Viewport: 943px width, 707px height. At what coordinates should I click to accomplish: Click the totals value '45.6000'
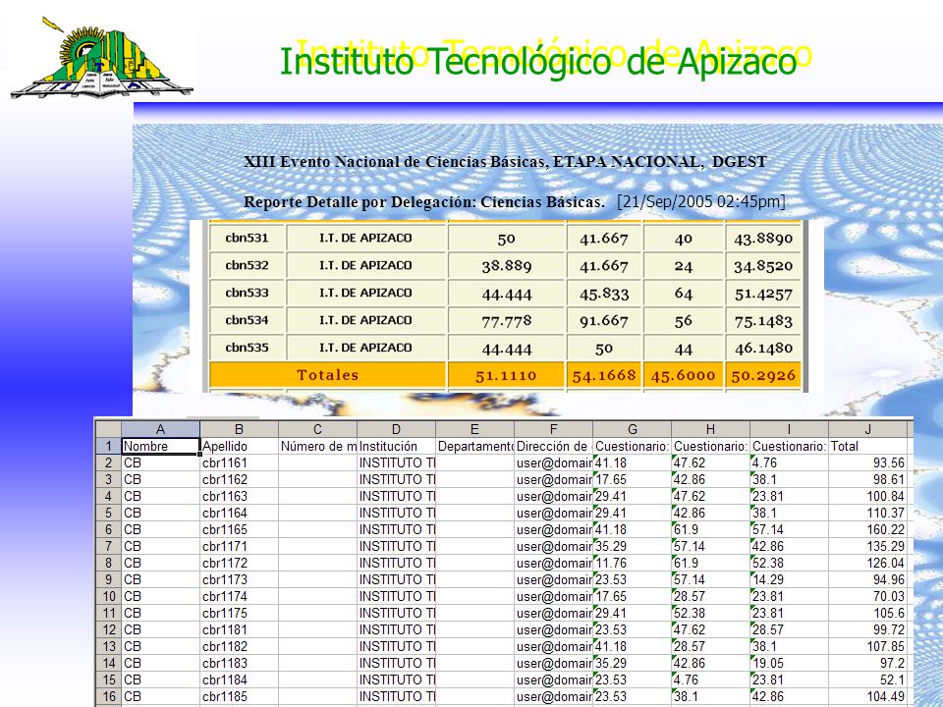(684, 376)
